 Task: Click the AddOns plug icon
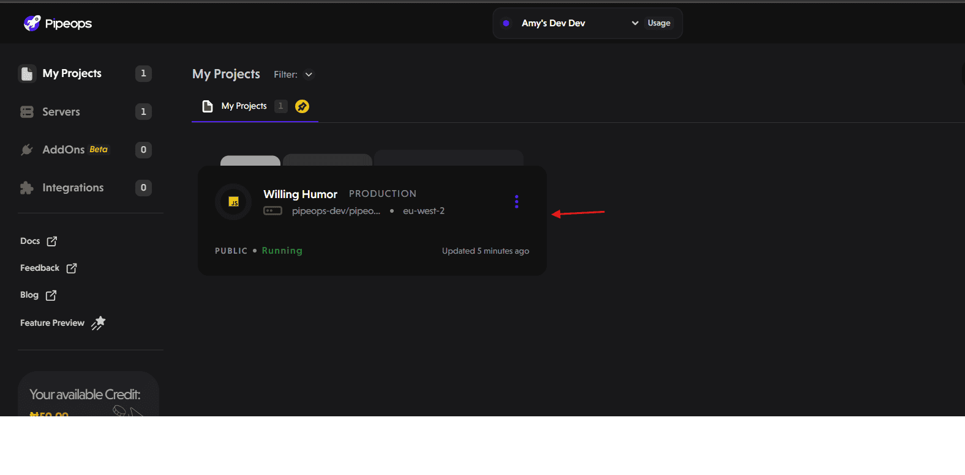pyautogui.click(x=27, y=150)
